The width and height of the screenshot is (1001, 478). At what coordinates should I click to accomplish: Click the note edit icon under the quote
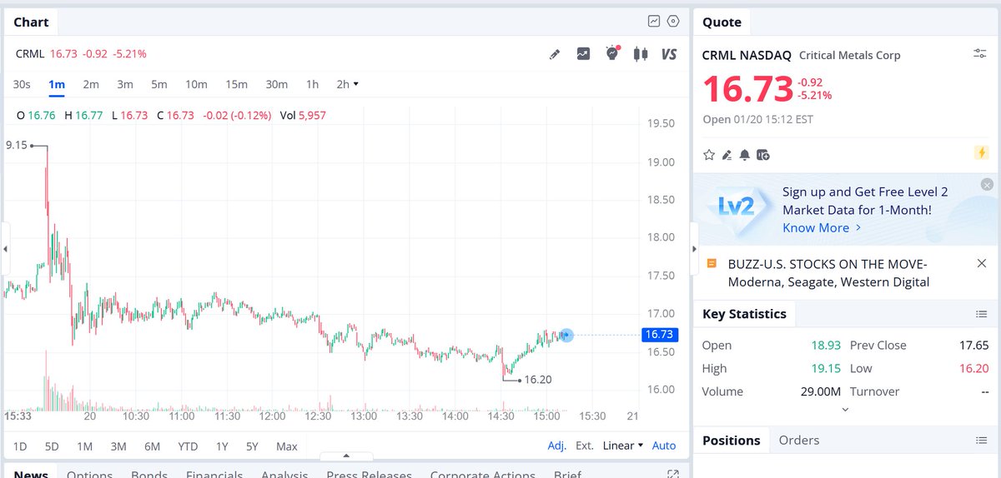click(x=727, y=155)
